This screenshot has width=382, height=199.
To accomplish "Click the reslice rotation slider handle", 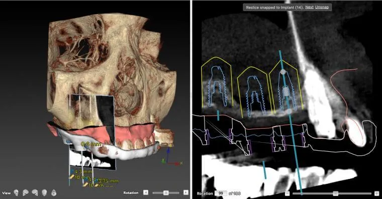I will pyautogui.click(x=335, y=193).
